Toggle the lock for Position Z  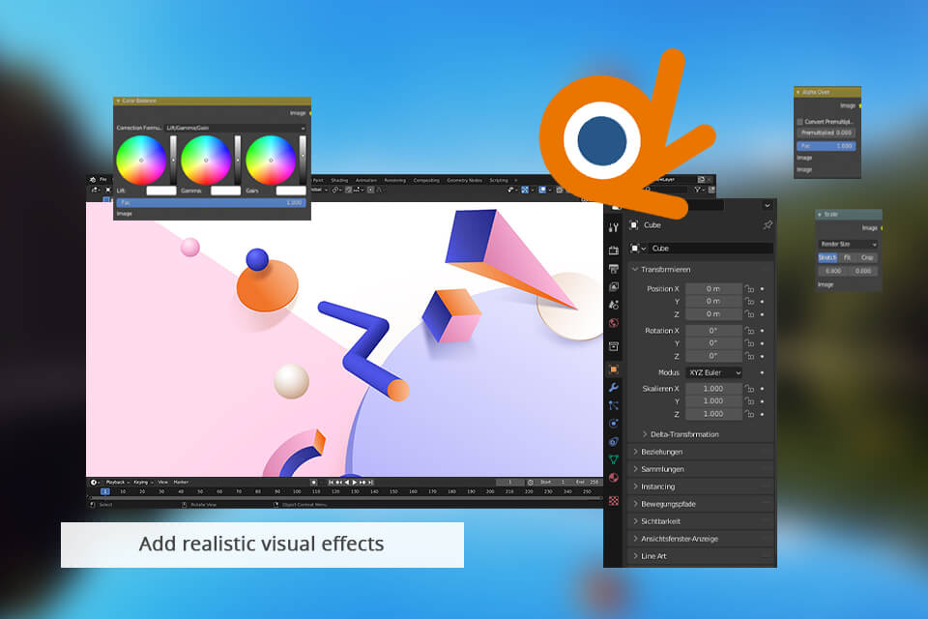click(749, 314)
